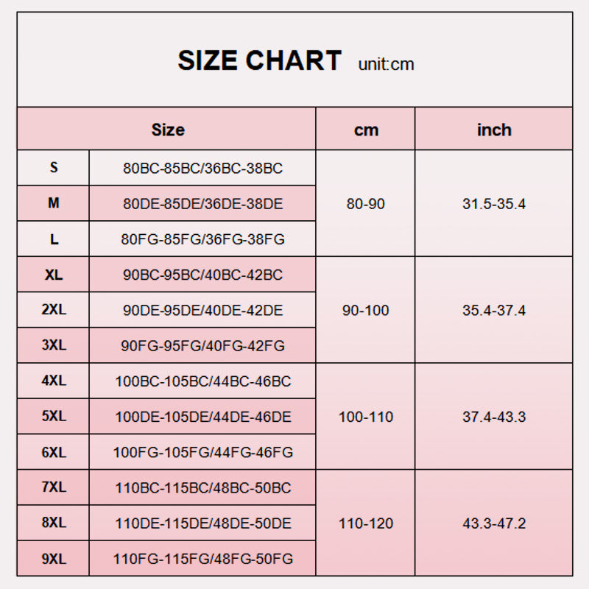Click the 90DE-95DE/40DE-42DE cell

(x=202, y=311)
